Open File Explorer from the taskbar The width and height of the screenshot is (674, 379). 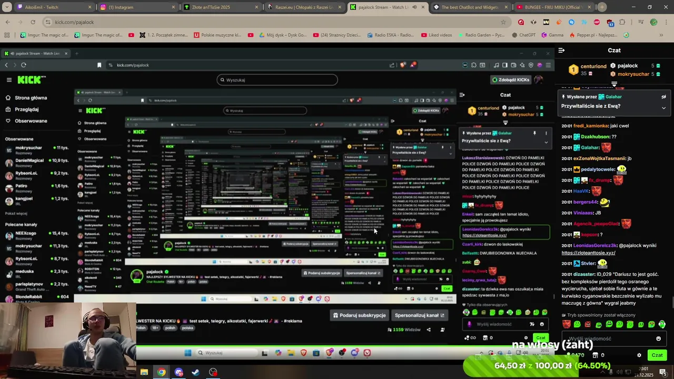(x=144, y=372)
